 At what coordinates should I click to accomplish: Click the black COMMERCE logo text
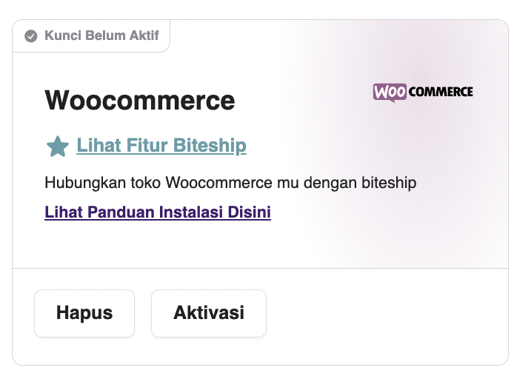(441, 92)
